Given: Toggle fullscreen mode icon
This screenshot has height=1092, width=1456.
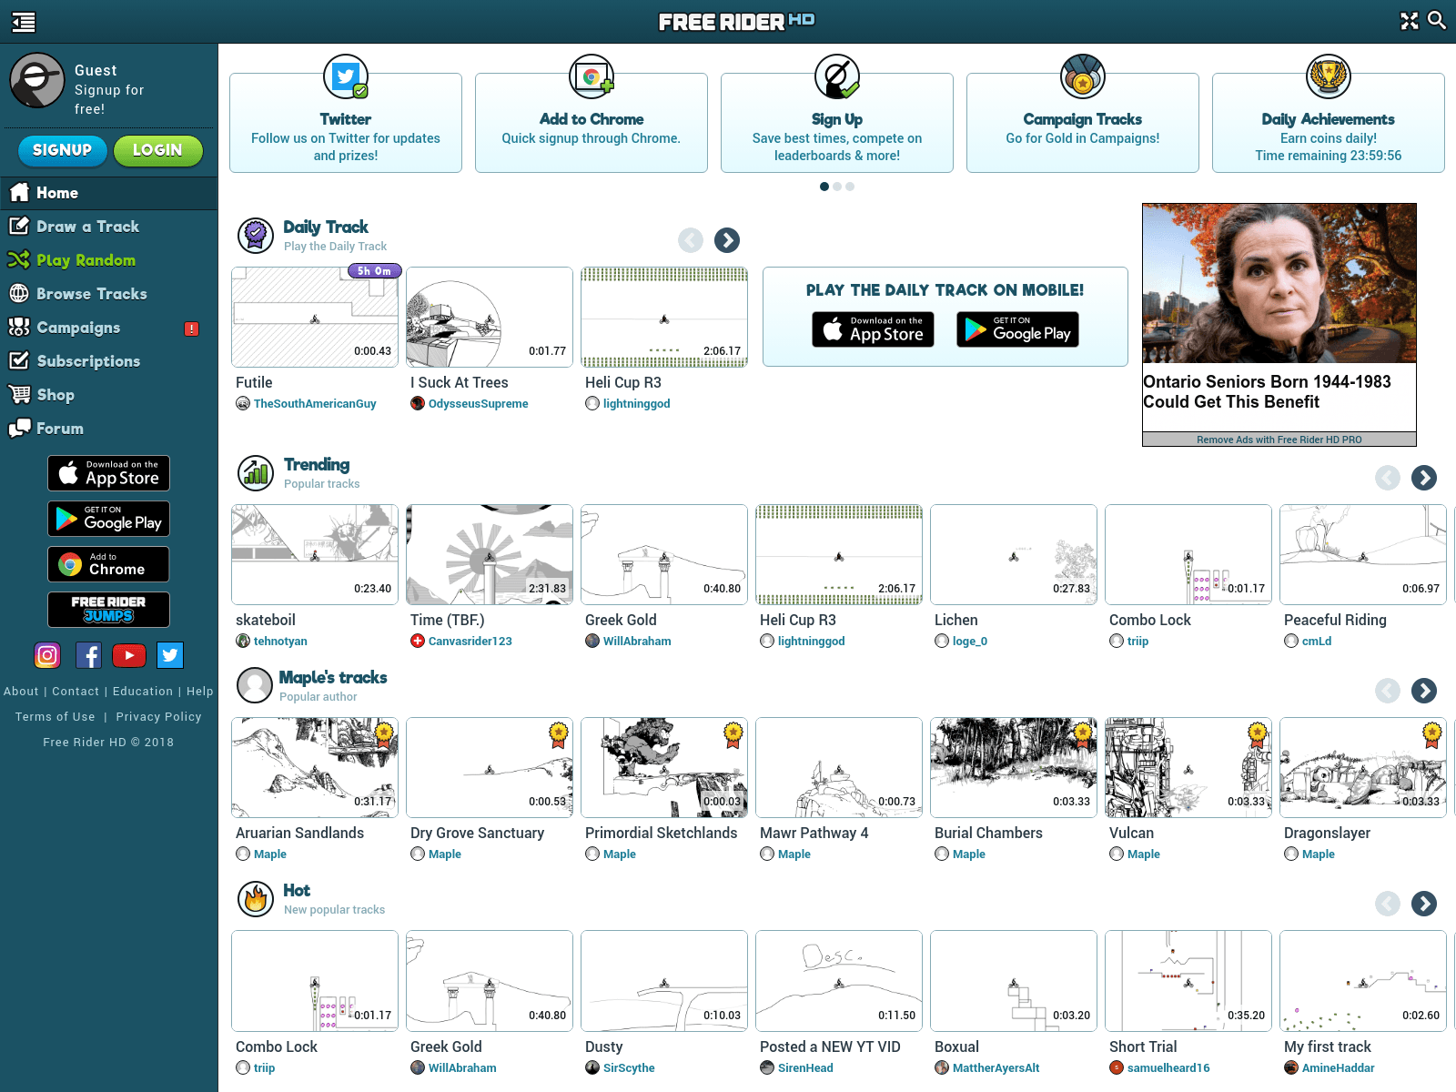Looking at the screenshot, I should (1409, 21).
